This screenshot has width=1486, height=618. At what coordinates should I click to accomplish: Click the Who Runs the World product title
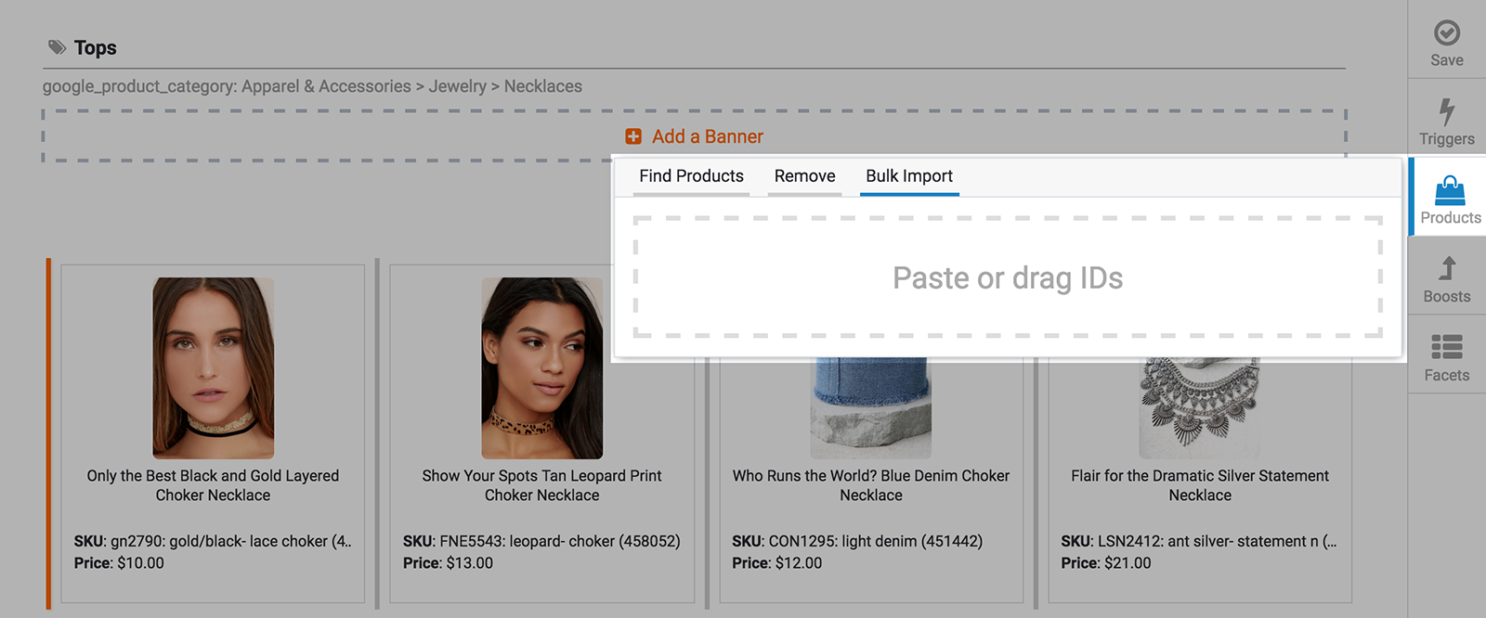(870, 485)
